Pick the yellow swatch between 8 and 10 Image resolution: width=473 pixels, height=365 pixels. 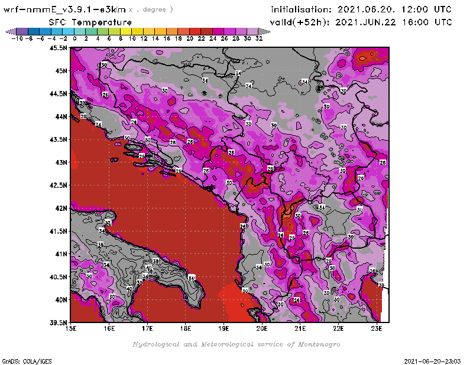tap(126, 31)
